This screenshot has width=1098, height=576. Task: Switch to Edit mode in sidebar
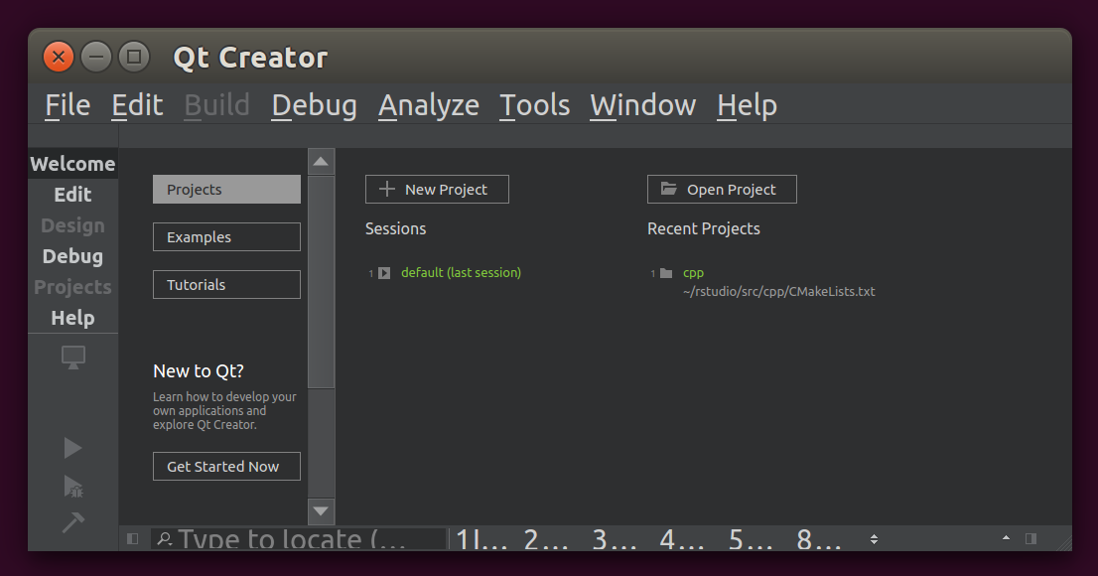pyautogui.click(x=72, y=195)
